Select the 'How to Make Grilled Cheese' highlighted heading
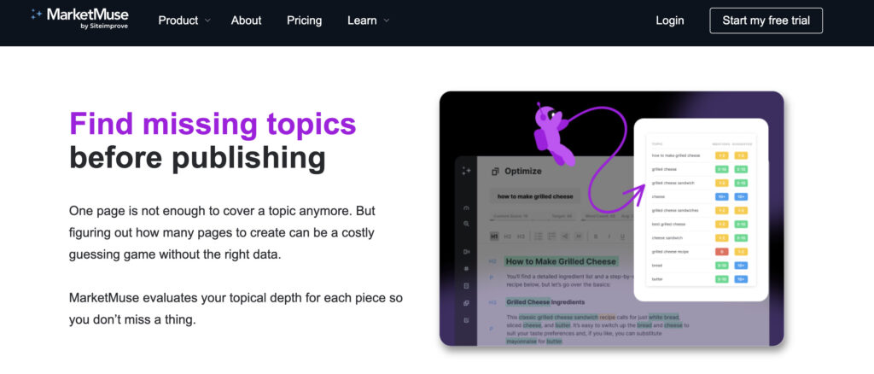Screen dimensions: 874x374 [x=561, y=261]
